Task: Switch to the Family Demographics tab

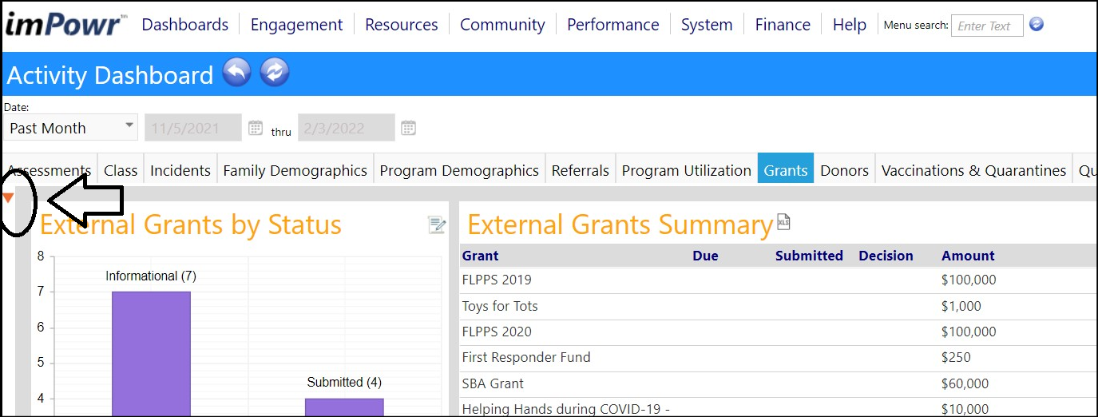Action: (x=295, y=170)
